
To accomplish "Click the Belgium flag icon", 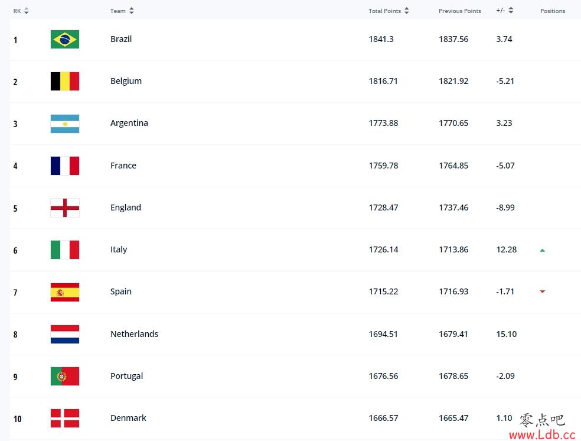I will click(x=65, y=81).
